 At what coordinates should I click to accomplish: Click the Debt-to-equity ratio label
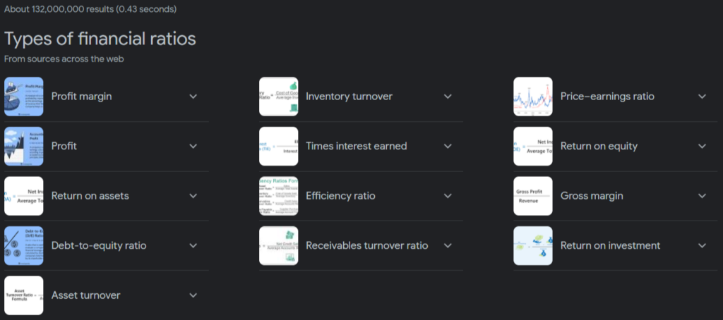click(x=99, y=245)
